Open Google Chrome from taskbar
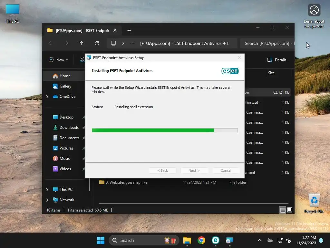 (x=201, y=240)
